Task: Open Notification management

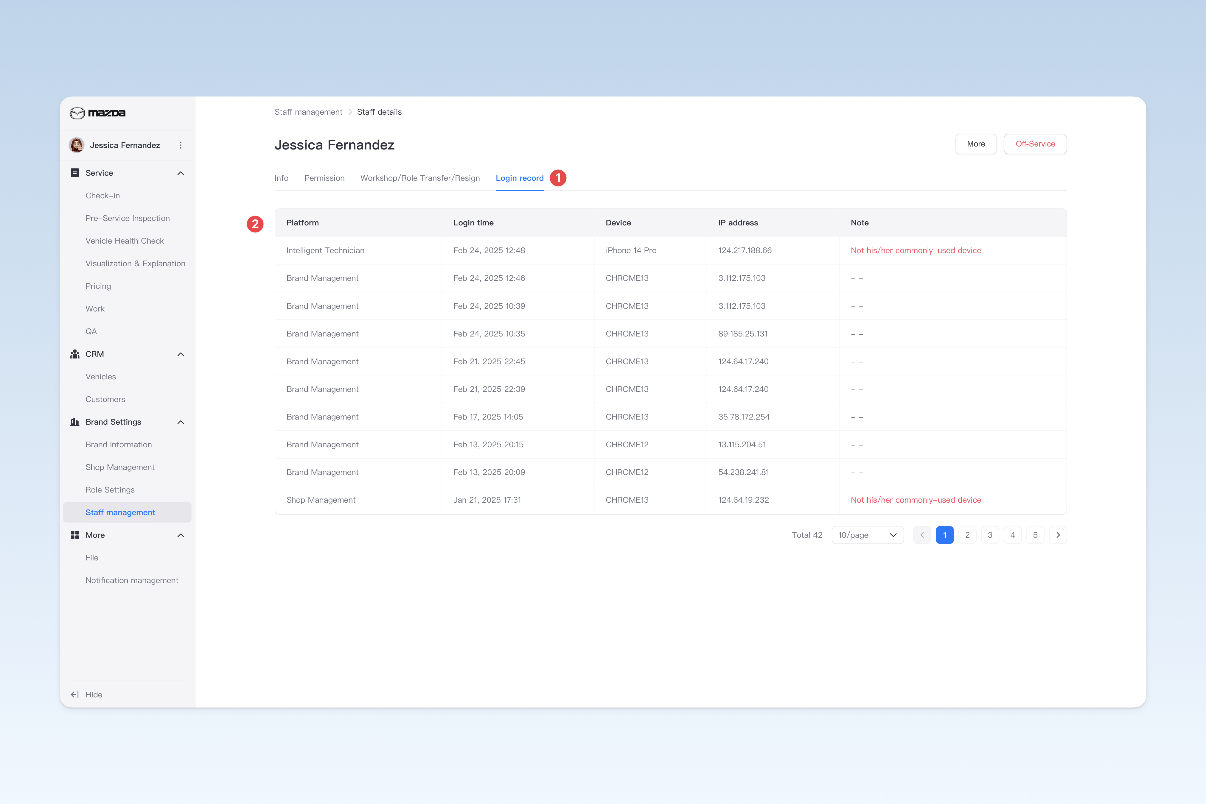Action: (132, 580)
